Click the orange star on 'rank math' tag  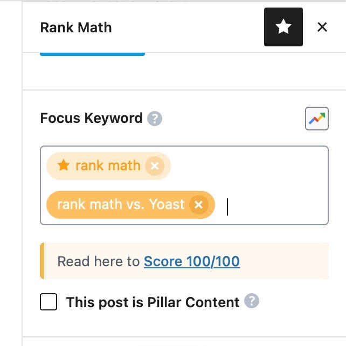[x=64, y=165]
